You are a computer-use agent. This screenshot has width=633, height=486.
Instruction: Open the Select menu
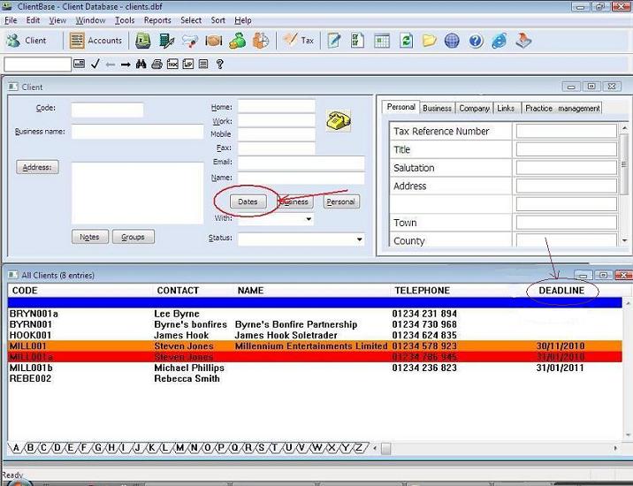tap(191, 20)
